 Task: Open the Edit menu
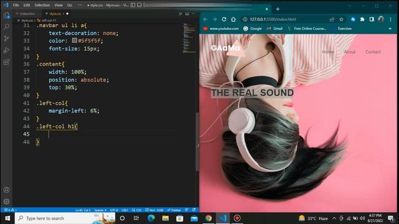(x=26, y=5)
